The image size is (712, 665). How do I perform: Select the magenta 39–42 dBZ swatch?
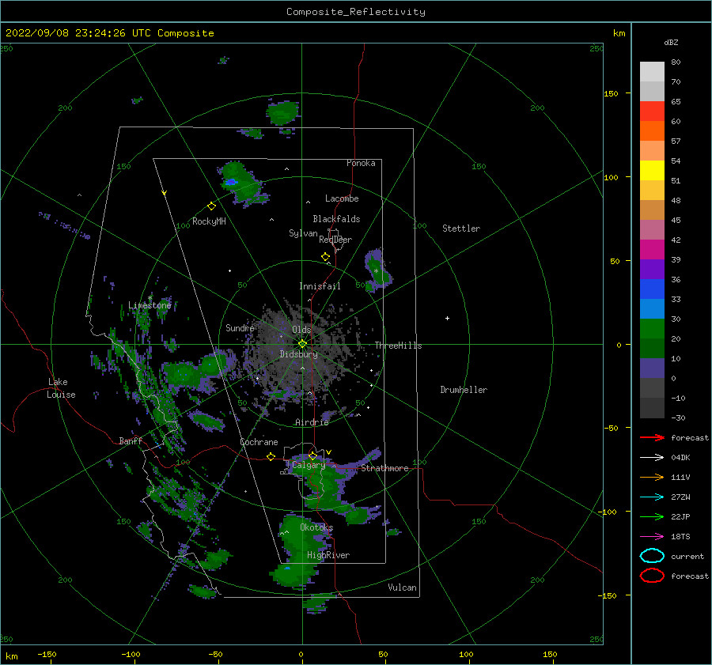(652, 249)
